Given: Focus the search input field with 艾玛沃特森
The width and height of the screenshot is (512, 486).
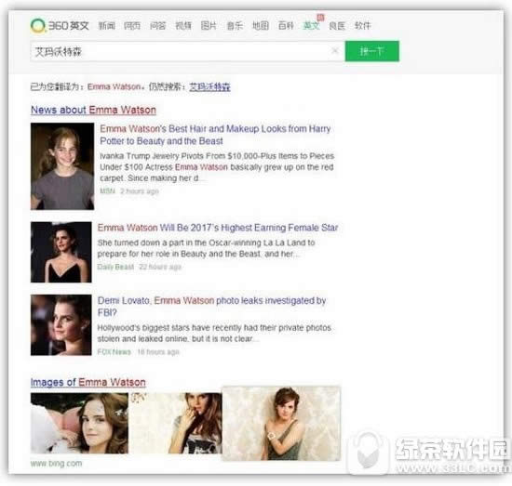Looking at the screenshot, I should pos(187,51).
